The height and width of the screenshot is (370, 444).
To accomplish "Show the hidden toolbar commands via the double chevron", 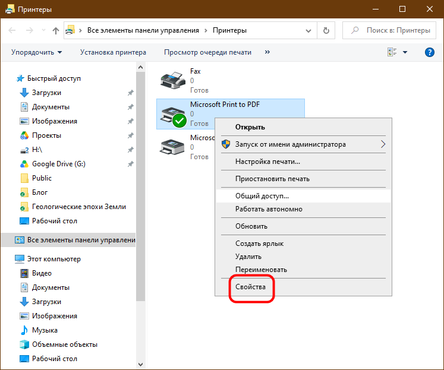I will [x=267, y=52].
